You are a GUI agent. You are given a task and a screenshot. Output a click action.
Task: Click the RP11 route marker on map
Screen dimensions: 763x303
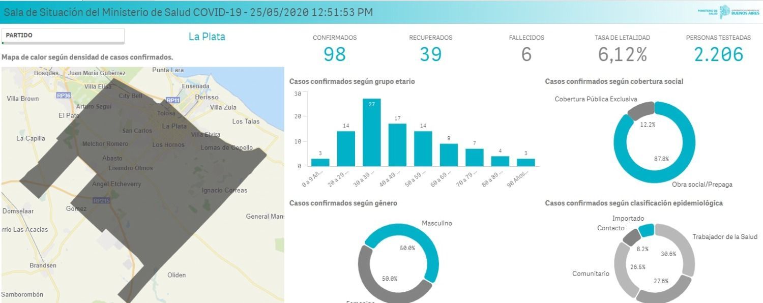[173, 100]
